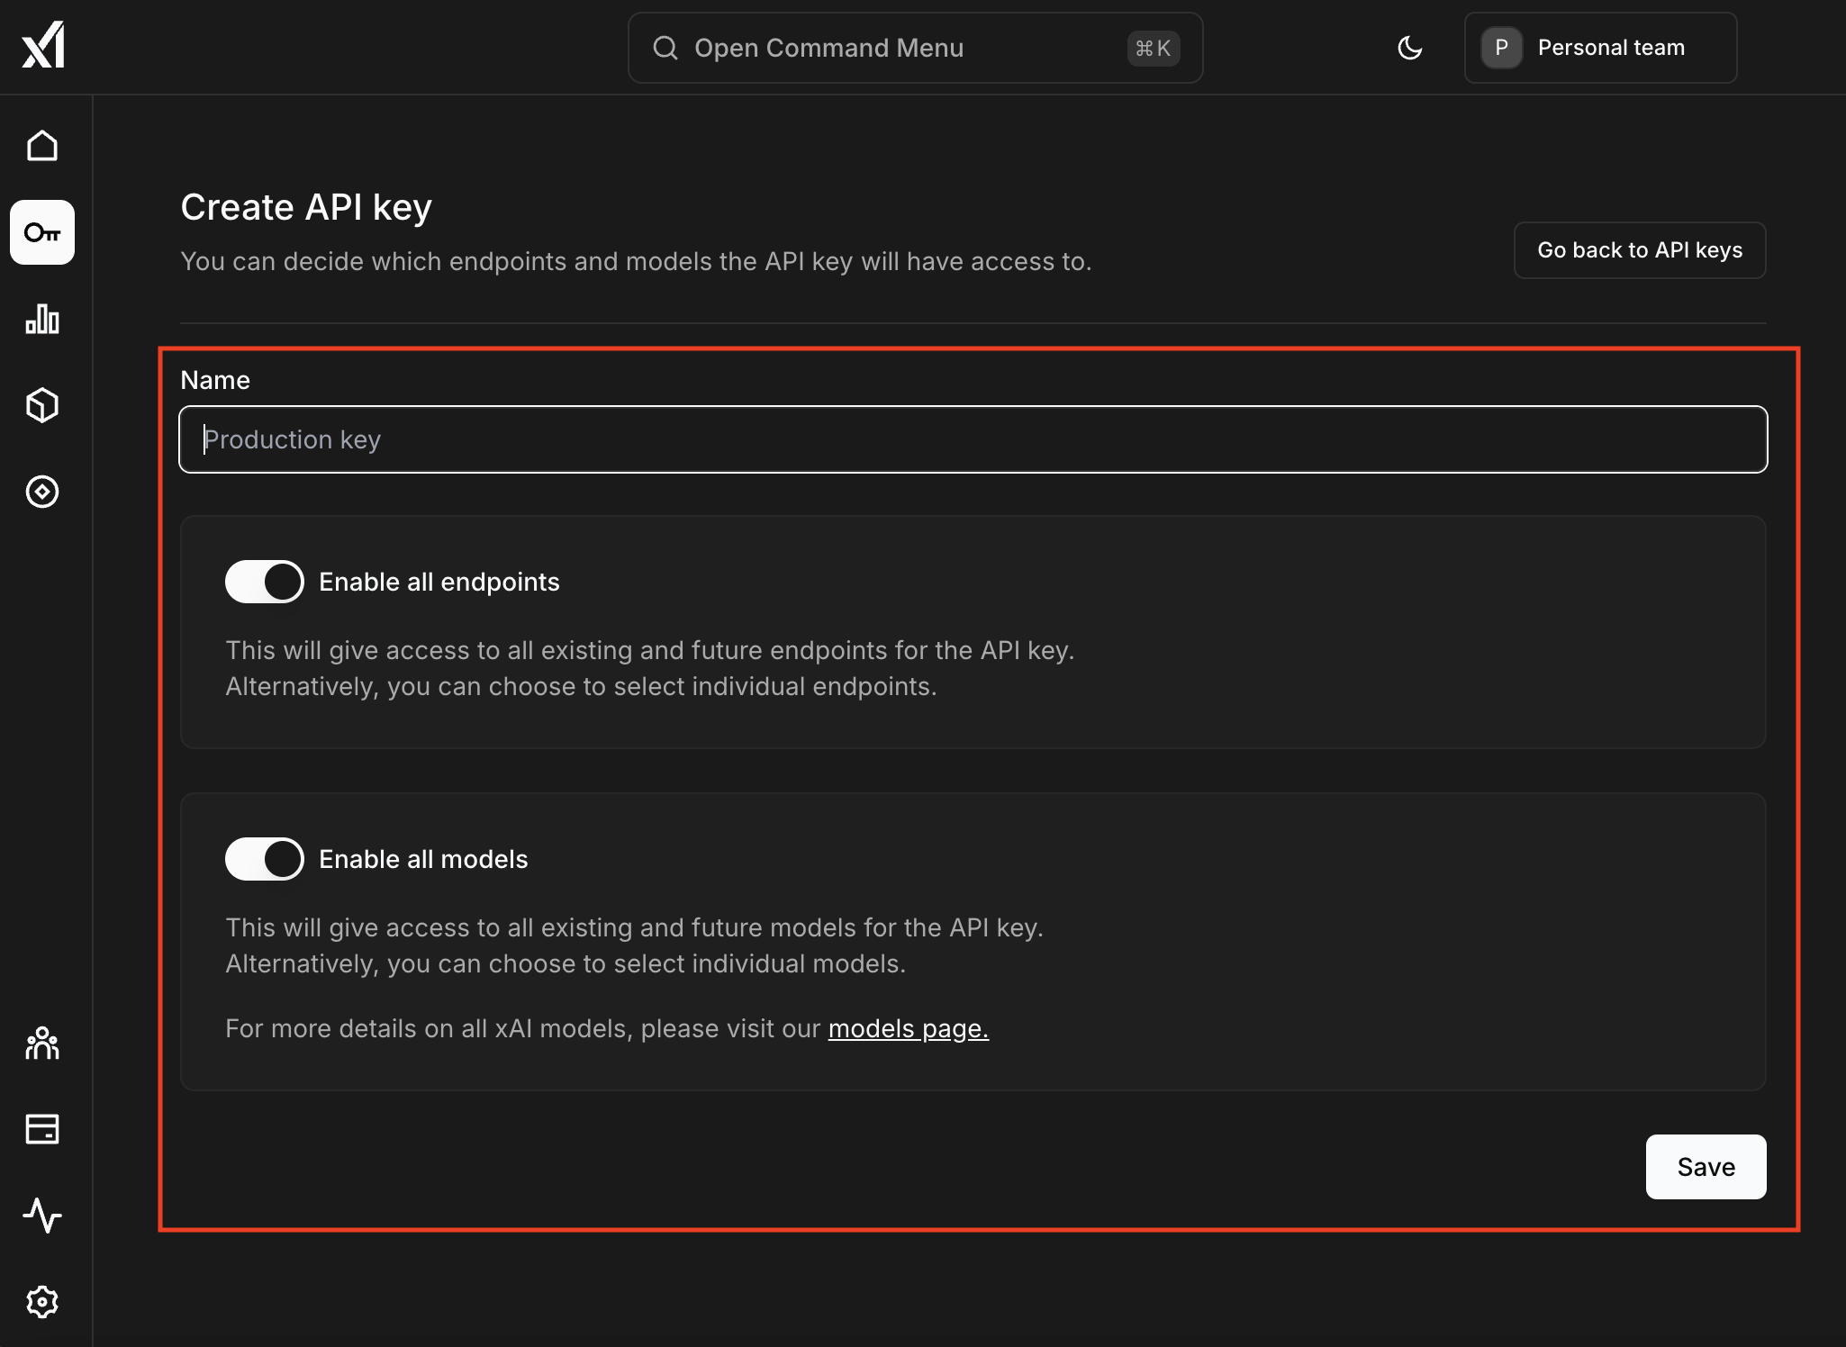Click the xAI logo in top corner

pos(43,45)
